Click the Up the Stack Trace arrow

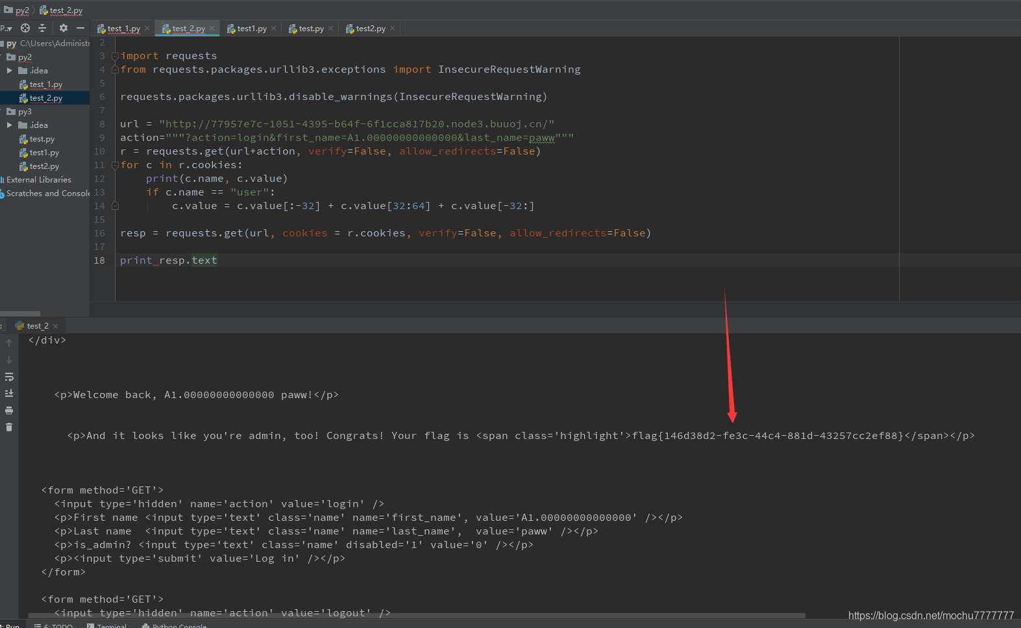[x=9, y=343]
